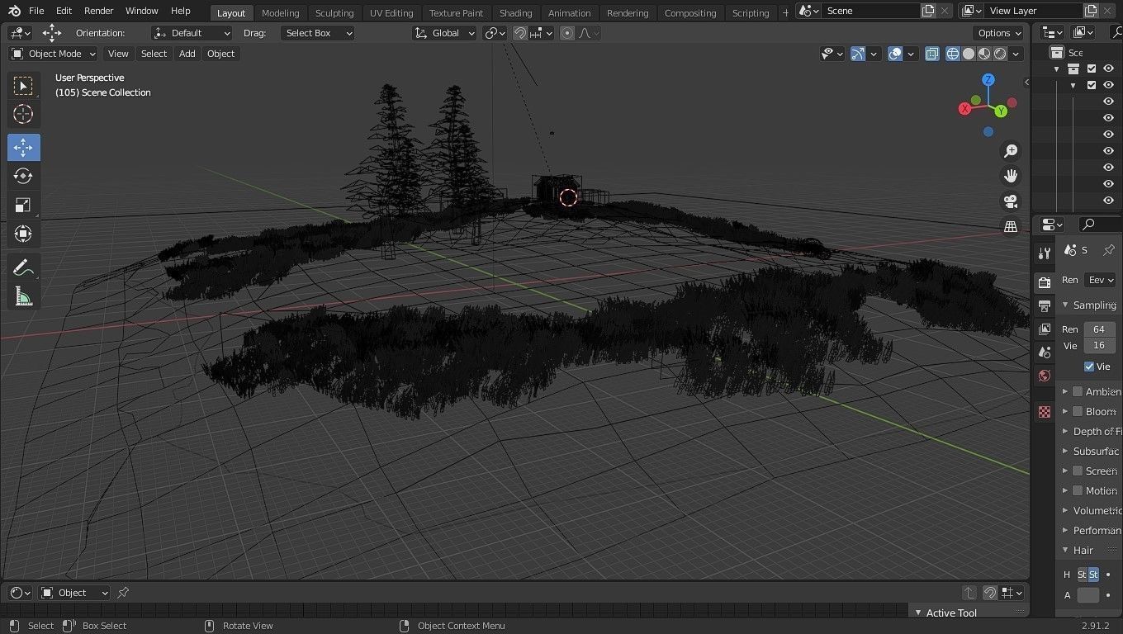The image size is (1123, 634).
Task: Expand the Depth of Field panel
Action: [x=1091, y=431]
